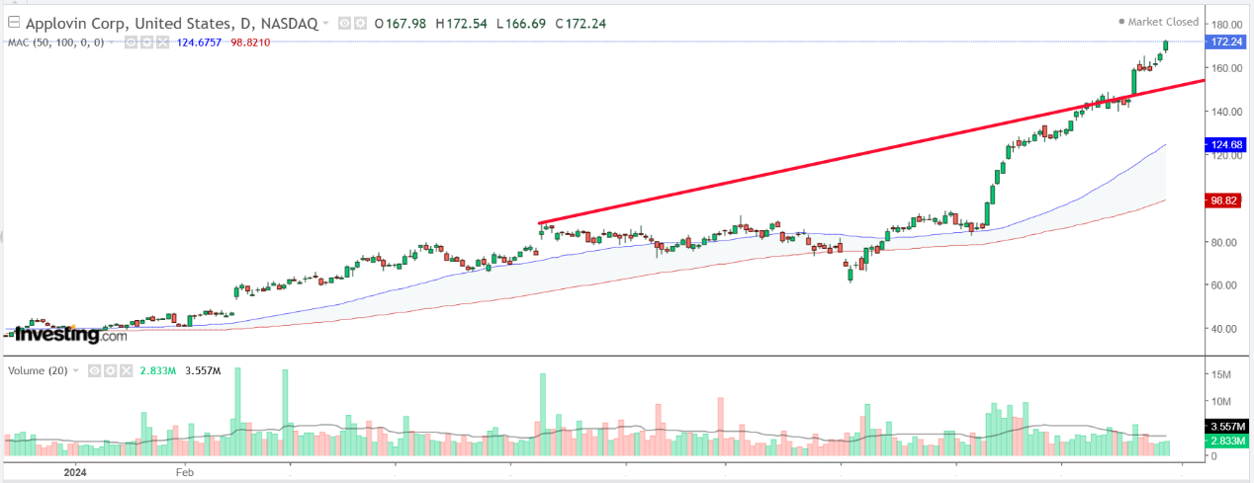
Task: Hide the MAC indicator using its eye icon
Action: [x=131, y=41]
